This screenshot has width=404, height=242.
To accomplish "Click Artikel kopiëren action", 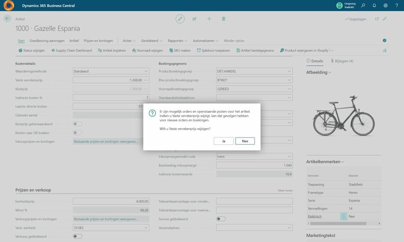I will (x=112, y=50).
